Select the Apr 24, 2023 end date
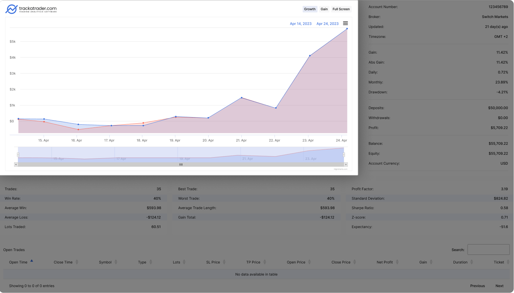The width and height of the screenshot is (514, 293). (x=327, y=24)
